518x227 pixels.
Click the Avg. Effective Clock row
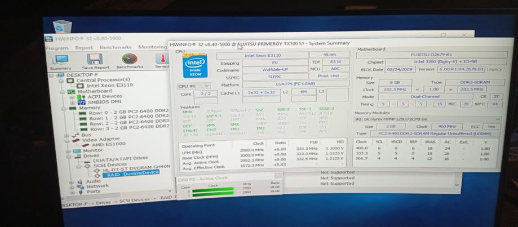[262, 166]
